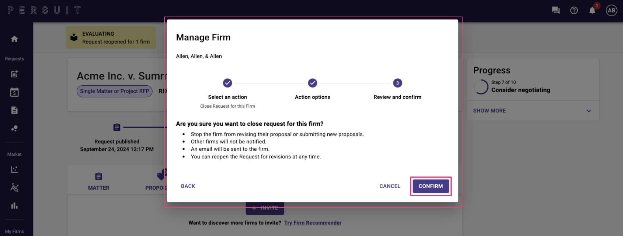
Task: Click the Review and confirm step circle
Action: click(397, 83)
